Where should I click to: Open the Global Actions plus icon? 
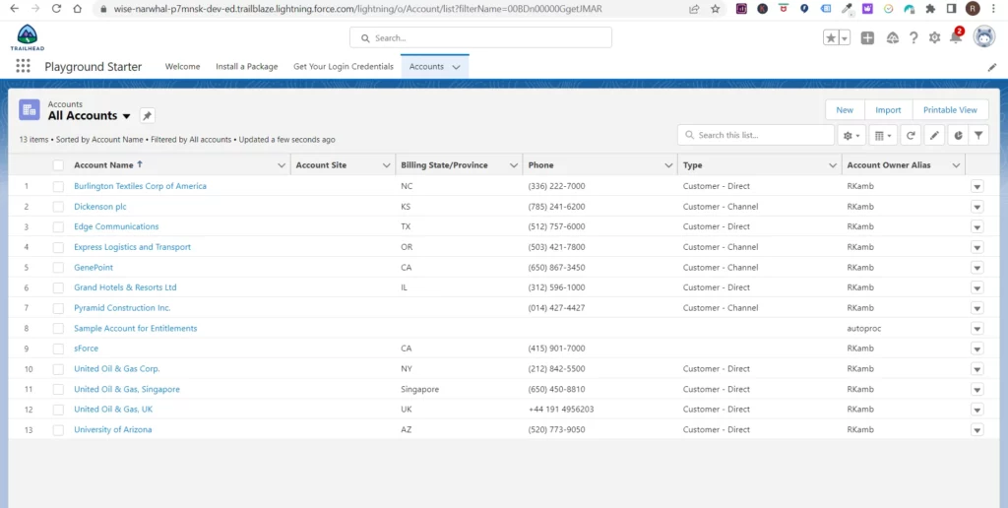(867, 38)
